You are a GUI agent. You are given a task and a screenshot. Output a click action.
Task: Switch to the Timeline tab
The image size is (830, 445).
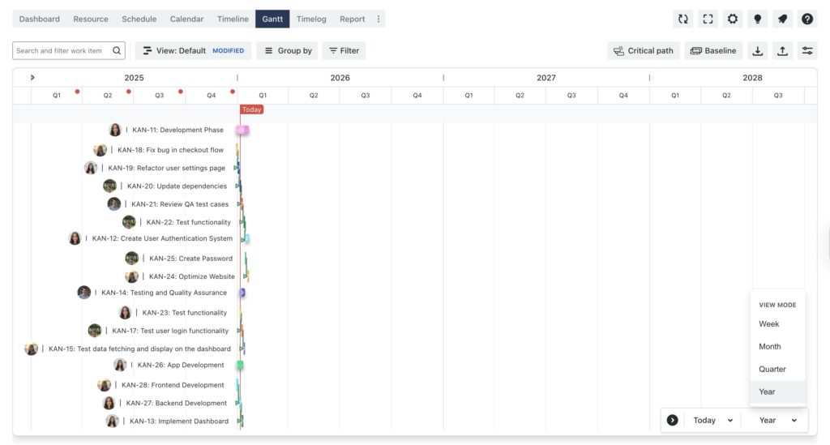233,19
